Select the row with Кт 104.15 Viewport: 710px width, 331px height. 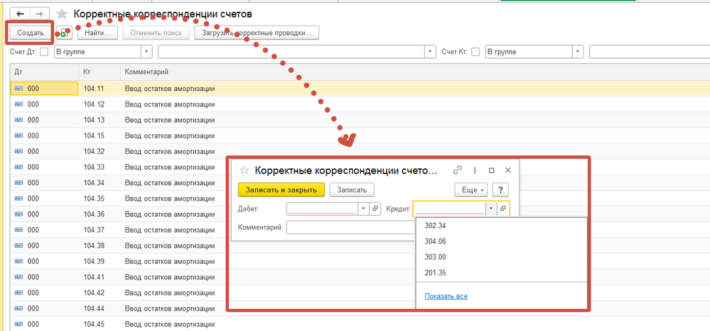[360, 136]
